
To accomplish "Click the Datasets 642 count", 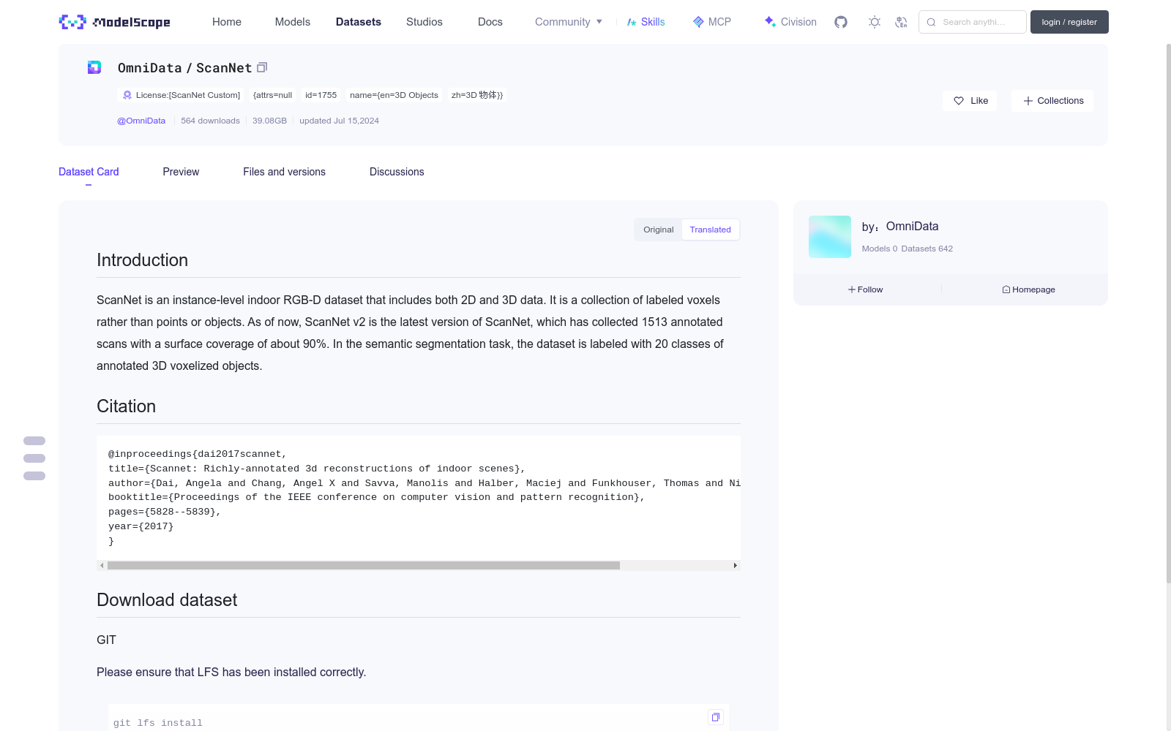I will [x=927, y=249].
